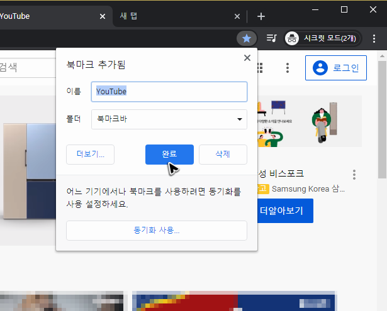The width and height of the screenshot is (387, 311).
Task: Click the bookmark name field YouTube
Action: [x=169, y=92]
